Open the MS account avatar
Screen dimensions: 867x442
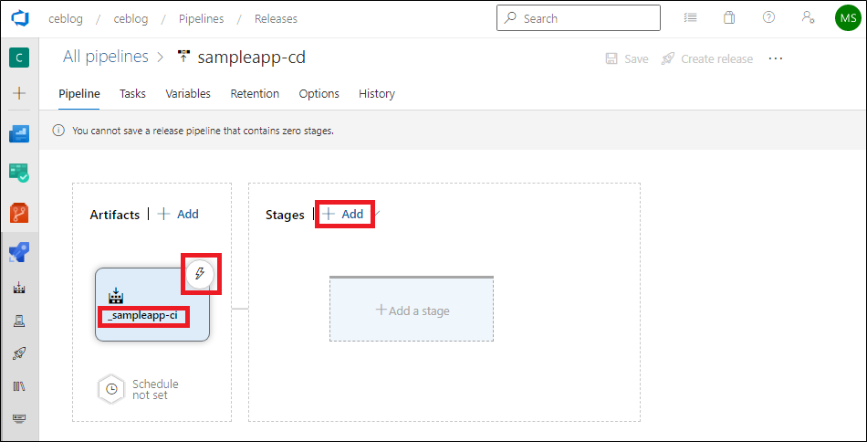[x=848, y=18]
